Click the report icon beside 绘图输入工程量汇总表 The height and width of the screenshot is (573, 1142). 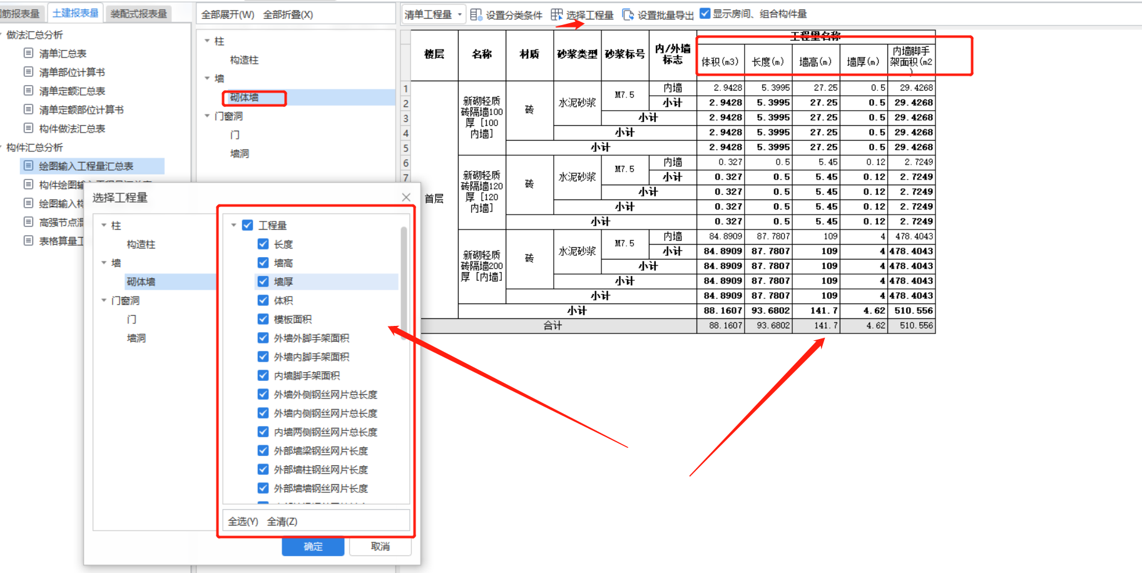28,166
